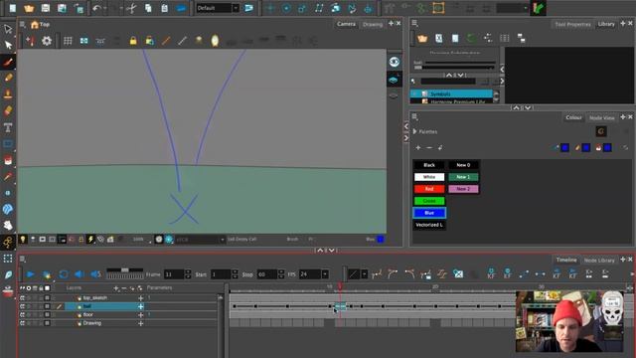This screenshot has width=636, height=358.
Task: Click the Start frame stepper arrows
Action: coord(235,274)
